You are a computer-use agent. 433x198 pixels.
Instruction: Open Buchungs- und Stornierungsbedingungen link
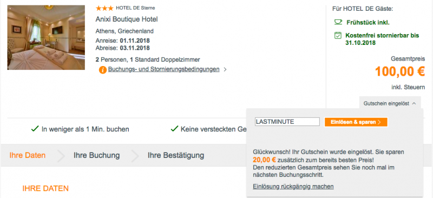(164, 69)
